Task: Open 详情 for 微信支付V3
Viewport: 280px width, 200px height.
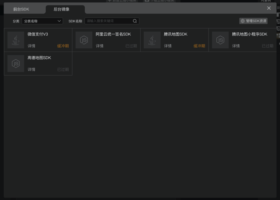Action: pos(31,46)
